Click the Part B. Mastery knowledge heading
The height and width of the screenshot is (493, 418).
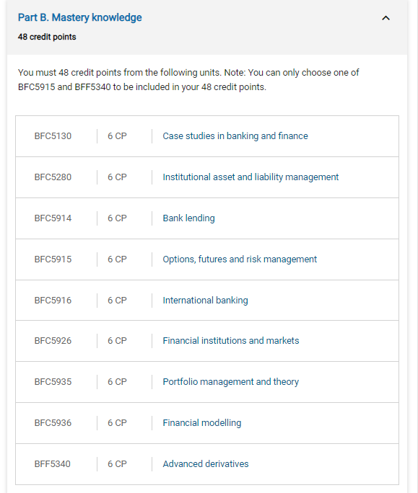(79, 17)
